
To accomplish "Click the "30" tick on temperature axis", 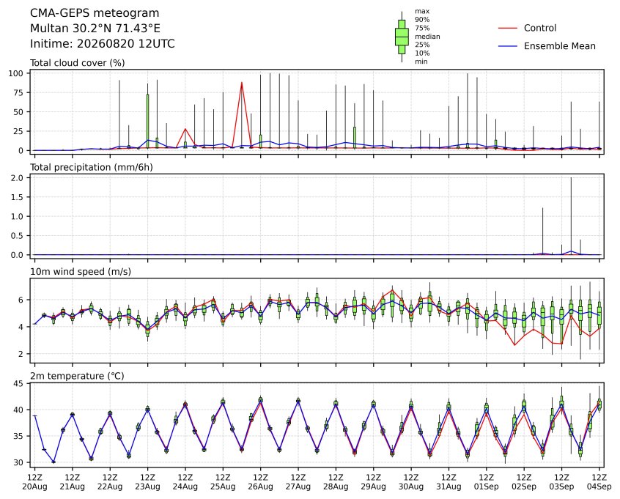I will (19, 462).
